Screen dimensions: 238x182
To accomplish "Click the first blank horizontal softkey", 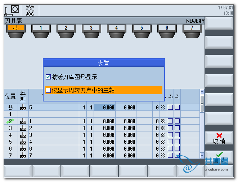I will click(x=18, y=171).
